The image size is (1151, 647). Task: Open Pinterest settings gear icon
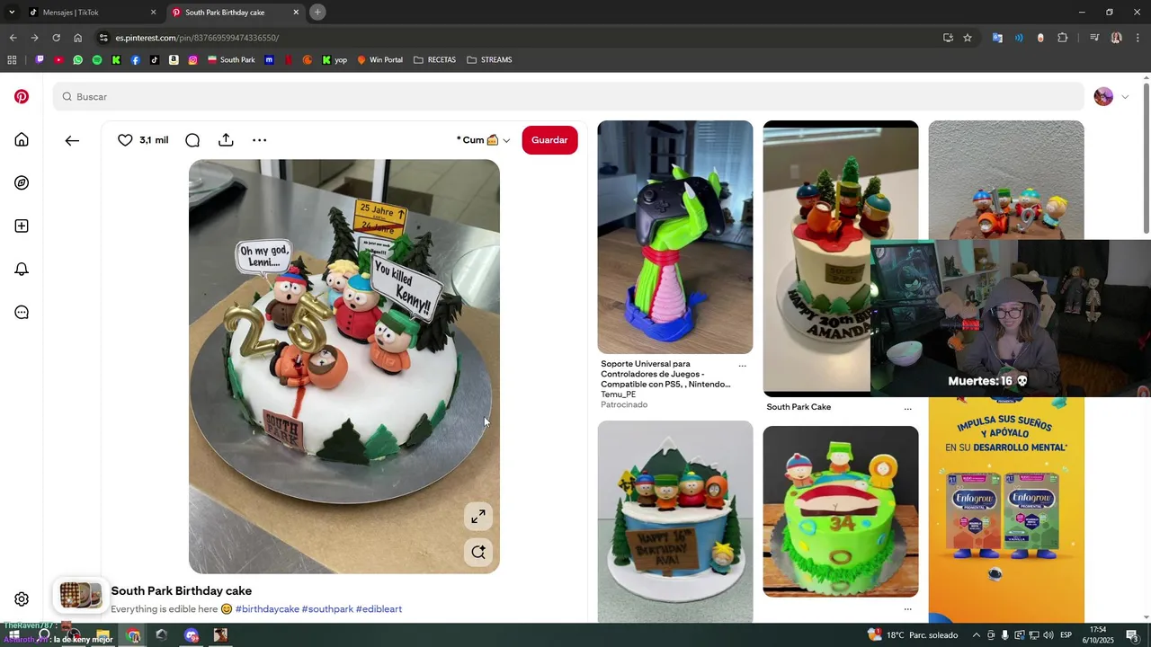coord(22,599)
